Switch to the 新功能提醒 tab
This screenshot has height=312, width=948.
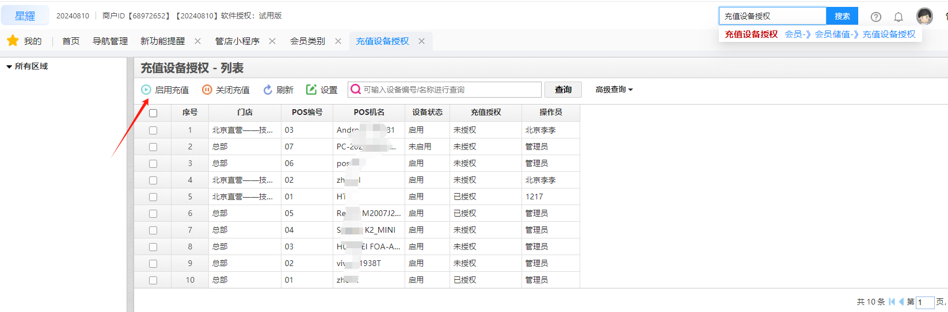click(162, 41)
